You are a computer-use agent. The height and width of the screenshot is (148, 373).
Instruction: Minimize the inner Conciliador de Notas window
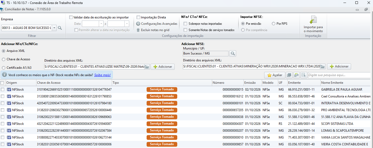click(x=357, y=9)
